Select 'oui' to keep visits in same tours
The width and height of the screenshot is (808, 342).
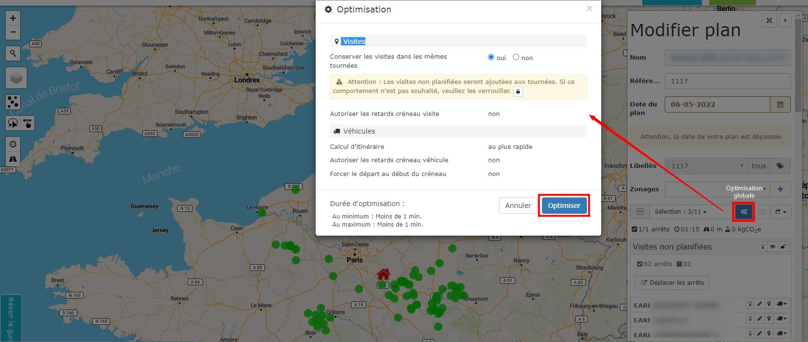point(491,57)
